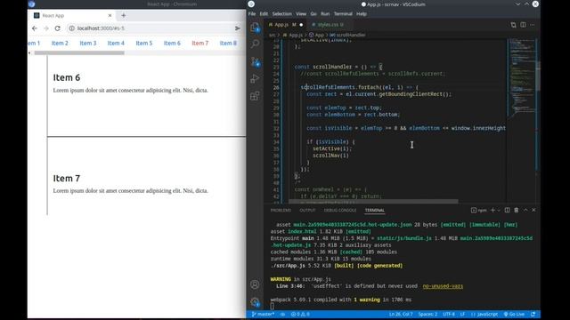Open terminal launch profile dropdown arrow
Viewport: 570px width, 320px height.
coord(499,210)
